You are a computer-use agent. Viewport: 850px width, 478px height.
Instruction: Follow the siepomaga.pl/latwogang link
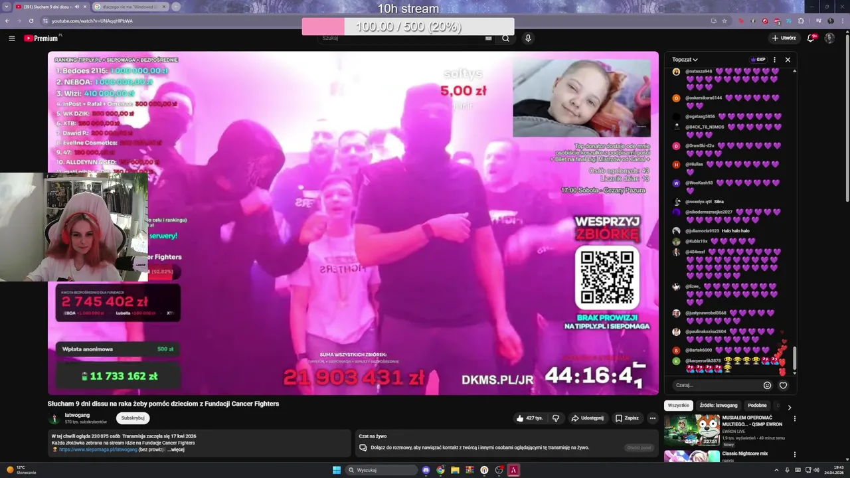pos(98,449)
